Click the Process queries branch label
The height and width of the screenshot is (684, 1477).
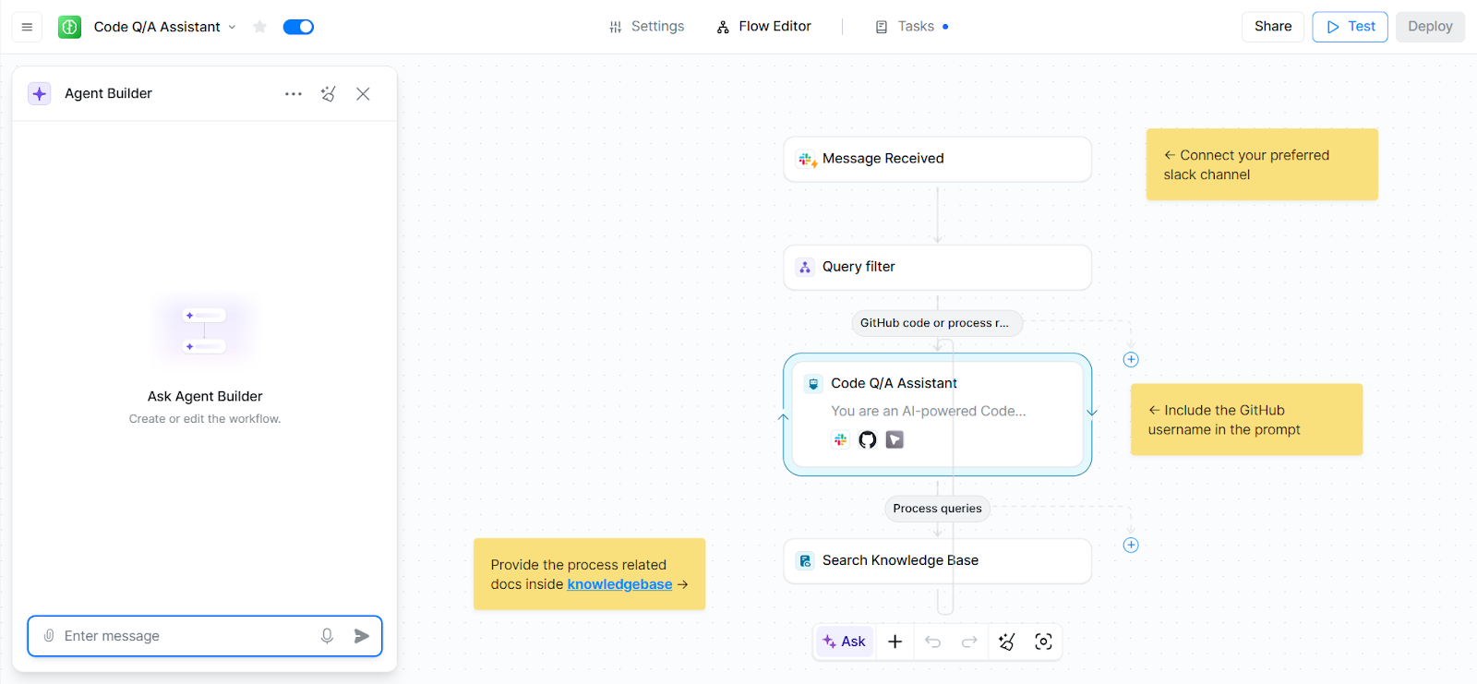937,509
